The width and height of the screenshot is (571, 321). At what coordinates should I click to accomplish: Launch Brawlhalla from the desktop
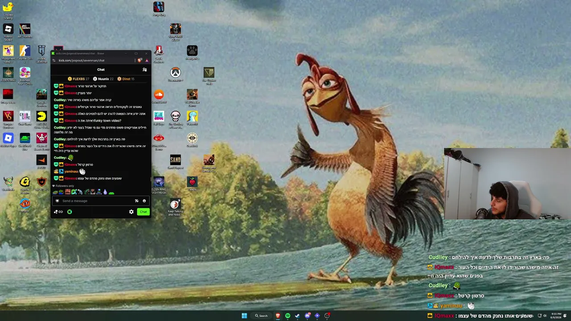[8, 184]
